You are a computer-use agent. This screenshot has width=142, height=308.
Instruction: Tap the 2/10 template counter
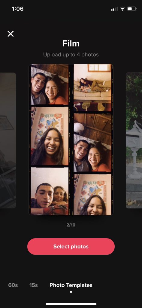coord(71,225)
